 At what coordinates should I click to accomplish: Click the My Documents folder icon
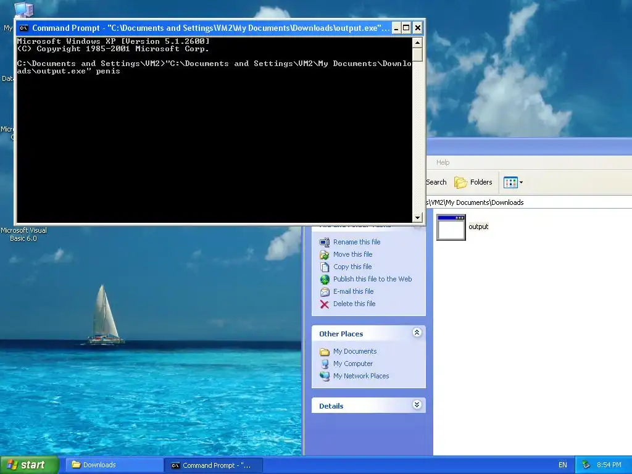[x=325, y=352]
